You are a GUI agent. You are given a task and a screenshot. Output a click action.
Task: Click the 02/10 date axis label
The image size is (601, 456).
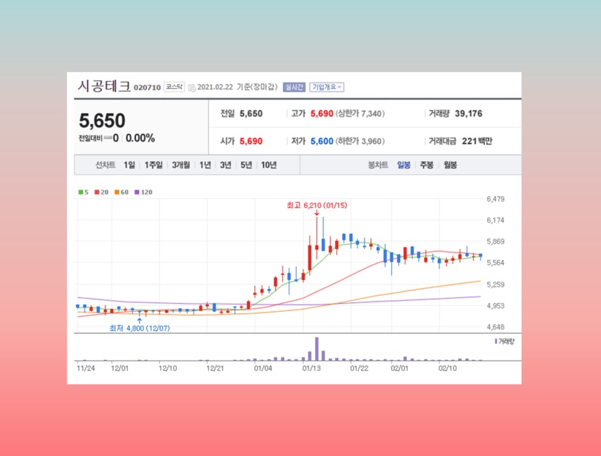pyautogui.click(x=447, y=368)
